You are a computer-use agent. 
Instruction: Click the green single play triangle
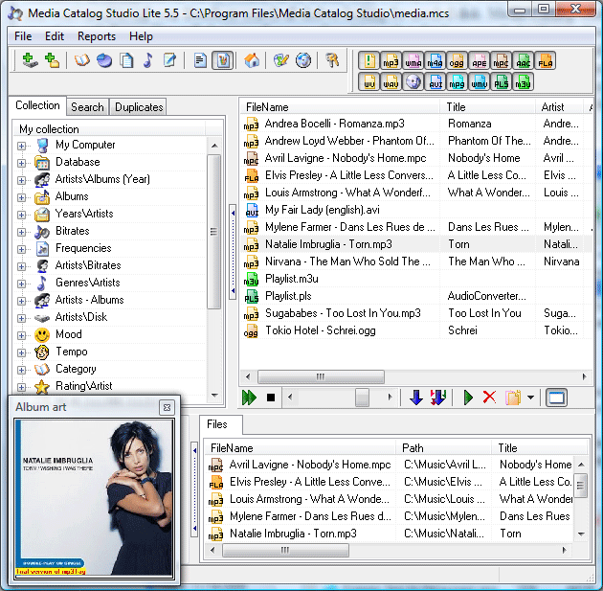[x=468, y=398]
